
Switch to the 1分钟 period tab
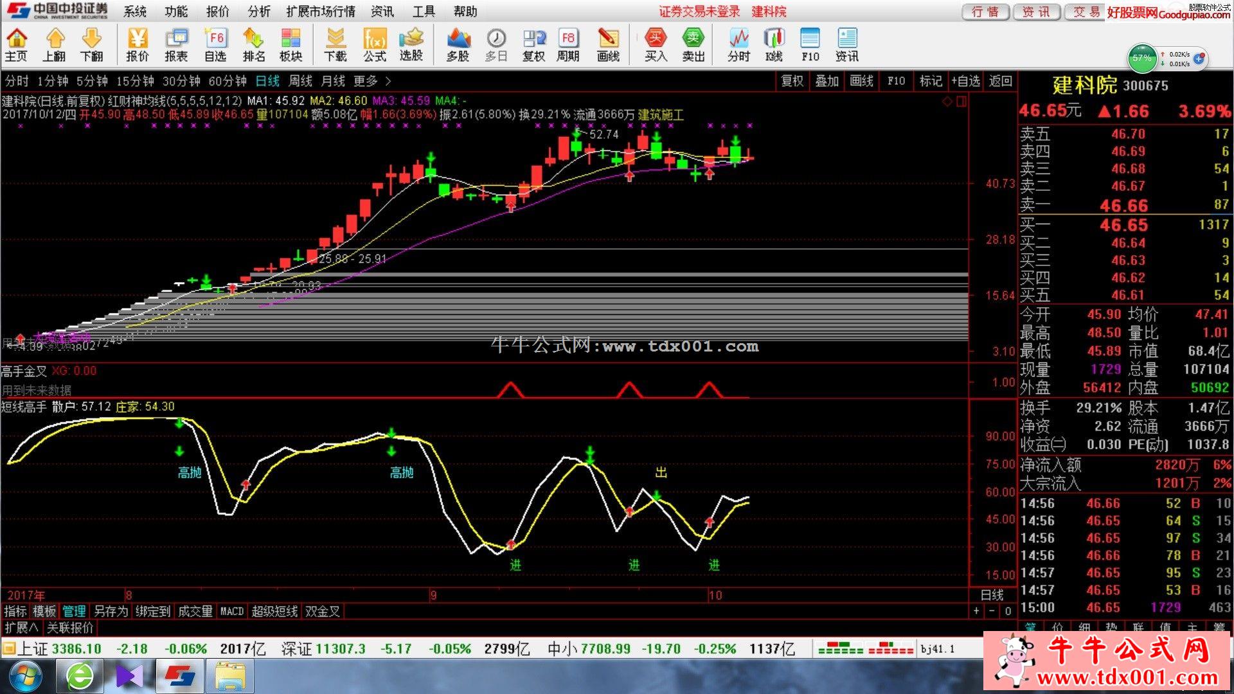coord(53,81)
